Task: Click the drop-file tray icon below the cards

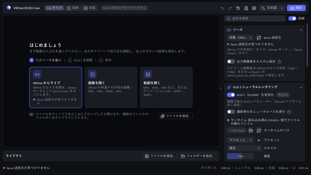Action: (31, 114)
